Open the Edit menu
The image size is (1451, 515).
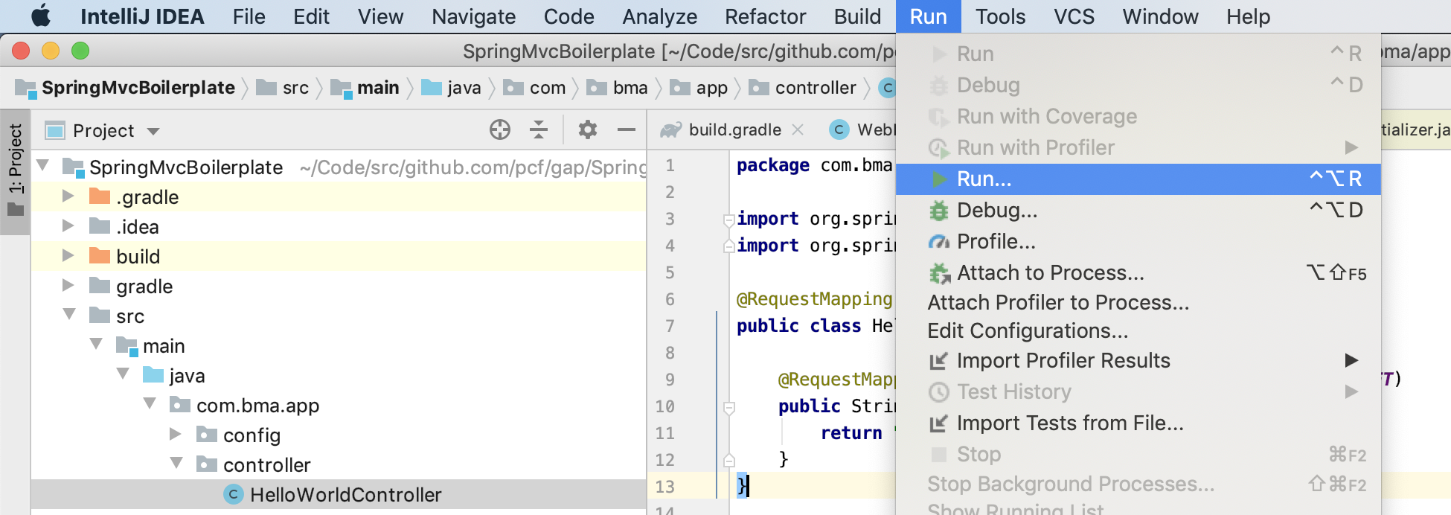(x=311, y=16)
